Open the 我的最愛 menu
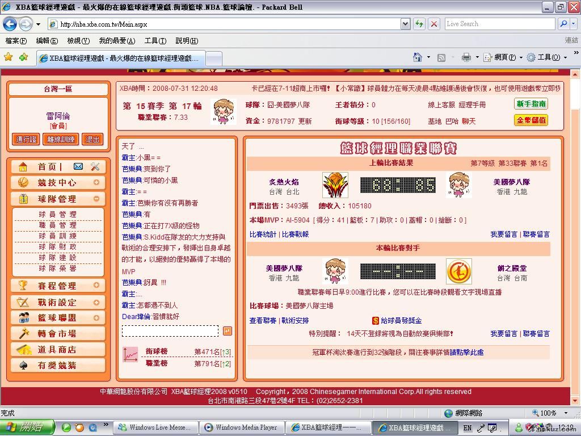 pos(117,41)
